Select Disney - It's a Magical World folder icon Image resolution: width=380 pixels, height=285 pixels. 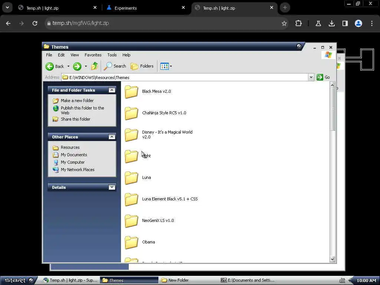(x=131, y=135)
